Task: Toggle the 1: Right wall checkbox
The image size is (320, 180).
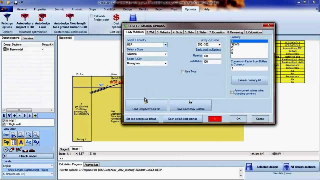Action: point(4,124)
